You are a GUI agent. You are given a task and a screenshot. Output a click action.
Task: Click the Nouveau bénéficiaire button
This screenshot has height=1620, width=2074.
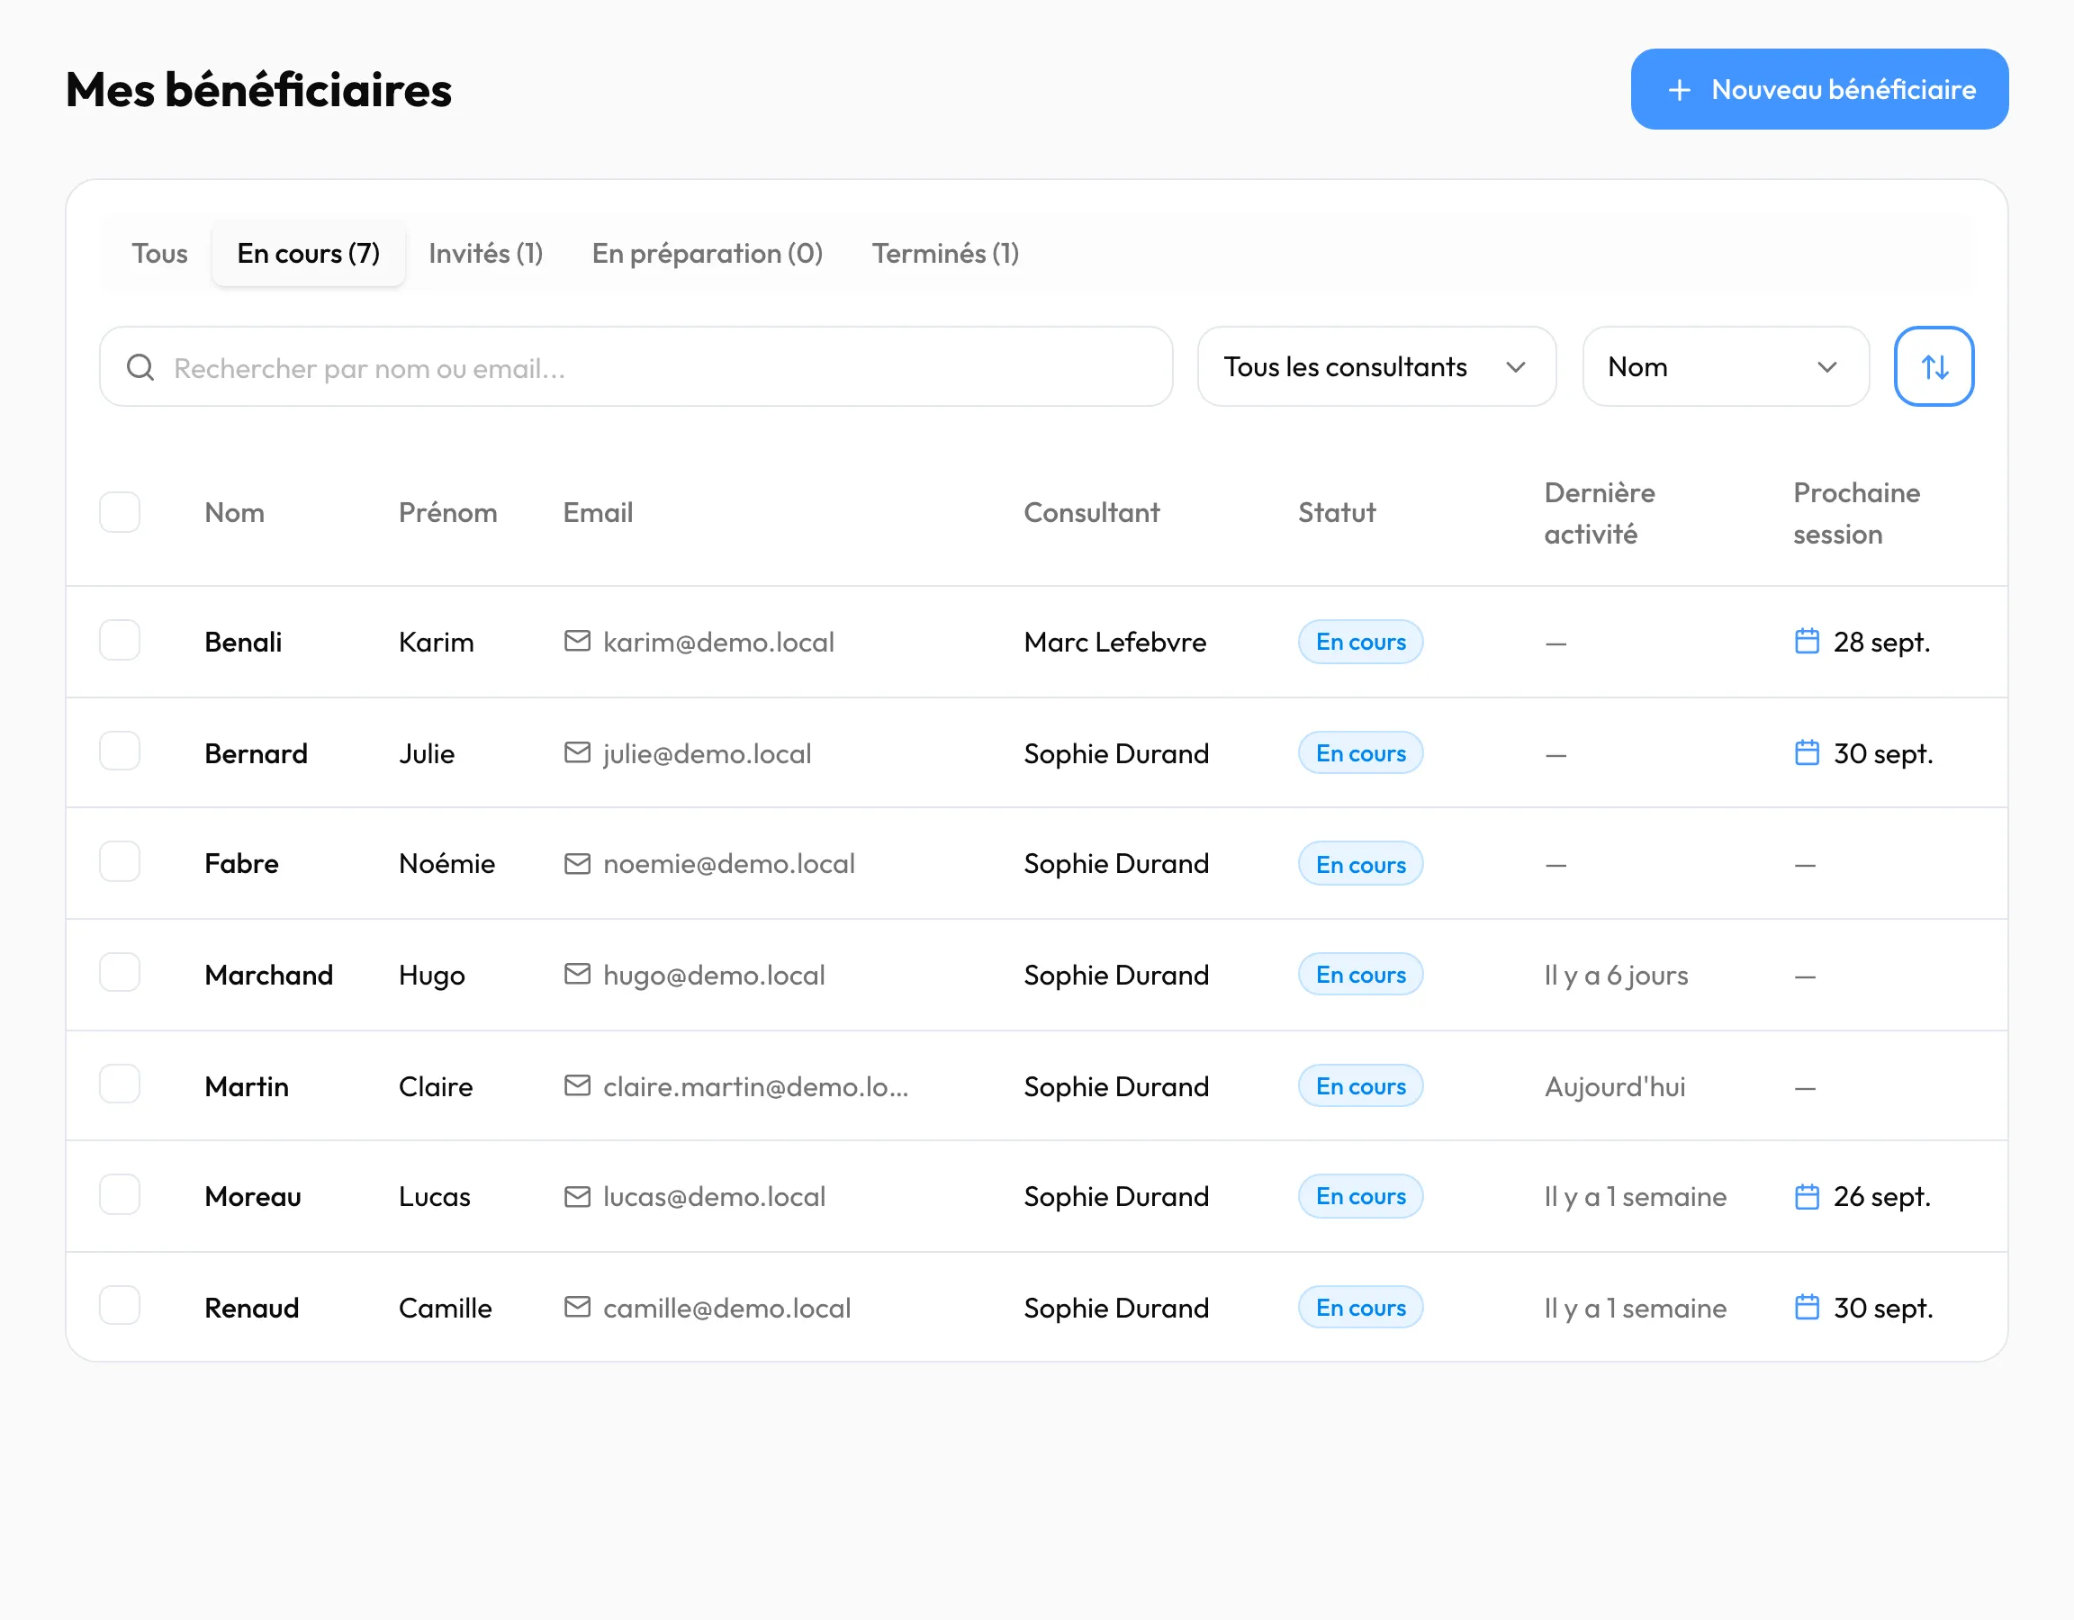coord(1818,89)
